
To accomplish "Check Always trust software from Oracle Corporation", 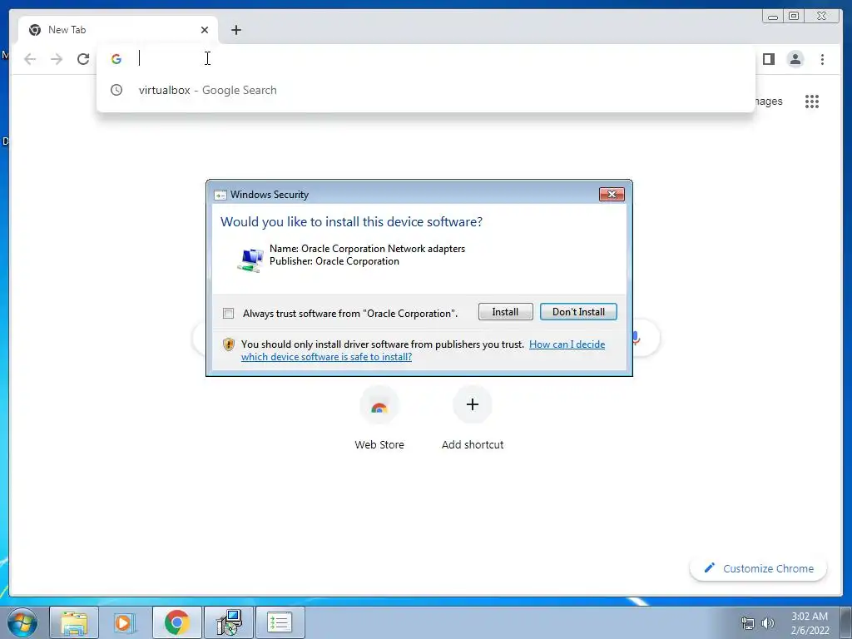I will tap(228, 313).
